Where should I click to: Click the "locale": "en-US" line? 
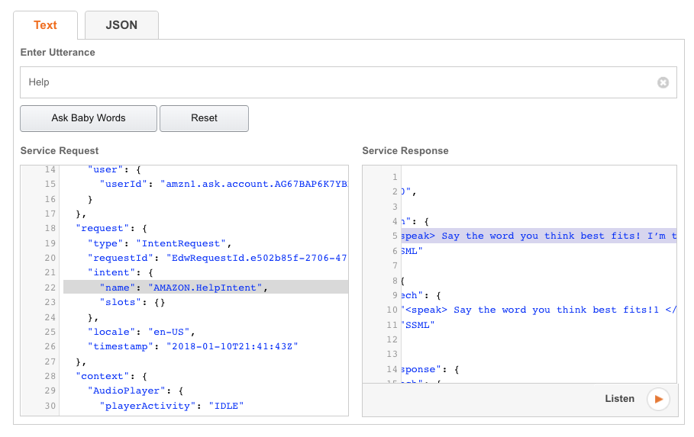pyautogui.click(x=146, y=332)
